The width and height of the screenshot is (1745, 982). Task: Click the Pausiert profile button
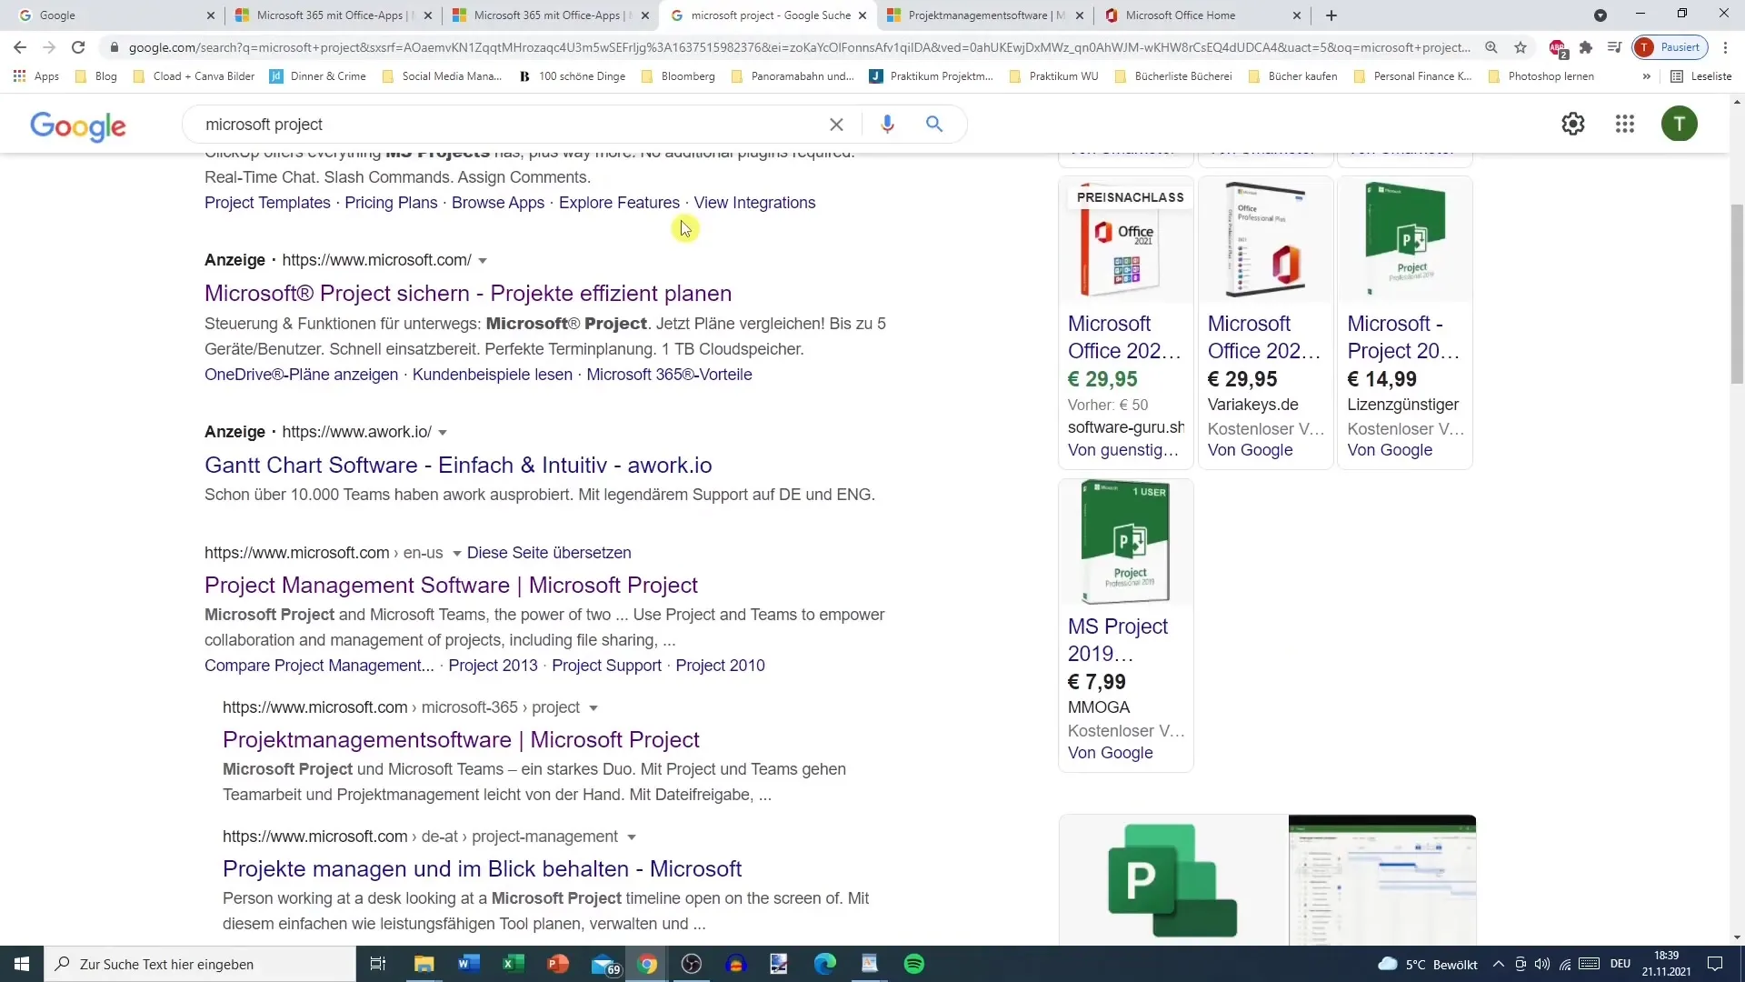click(x=1670, y=47)
